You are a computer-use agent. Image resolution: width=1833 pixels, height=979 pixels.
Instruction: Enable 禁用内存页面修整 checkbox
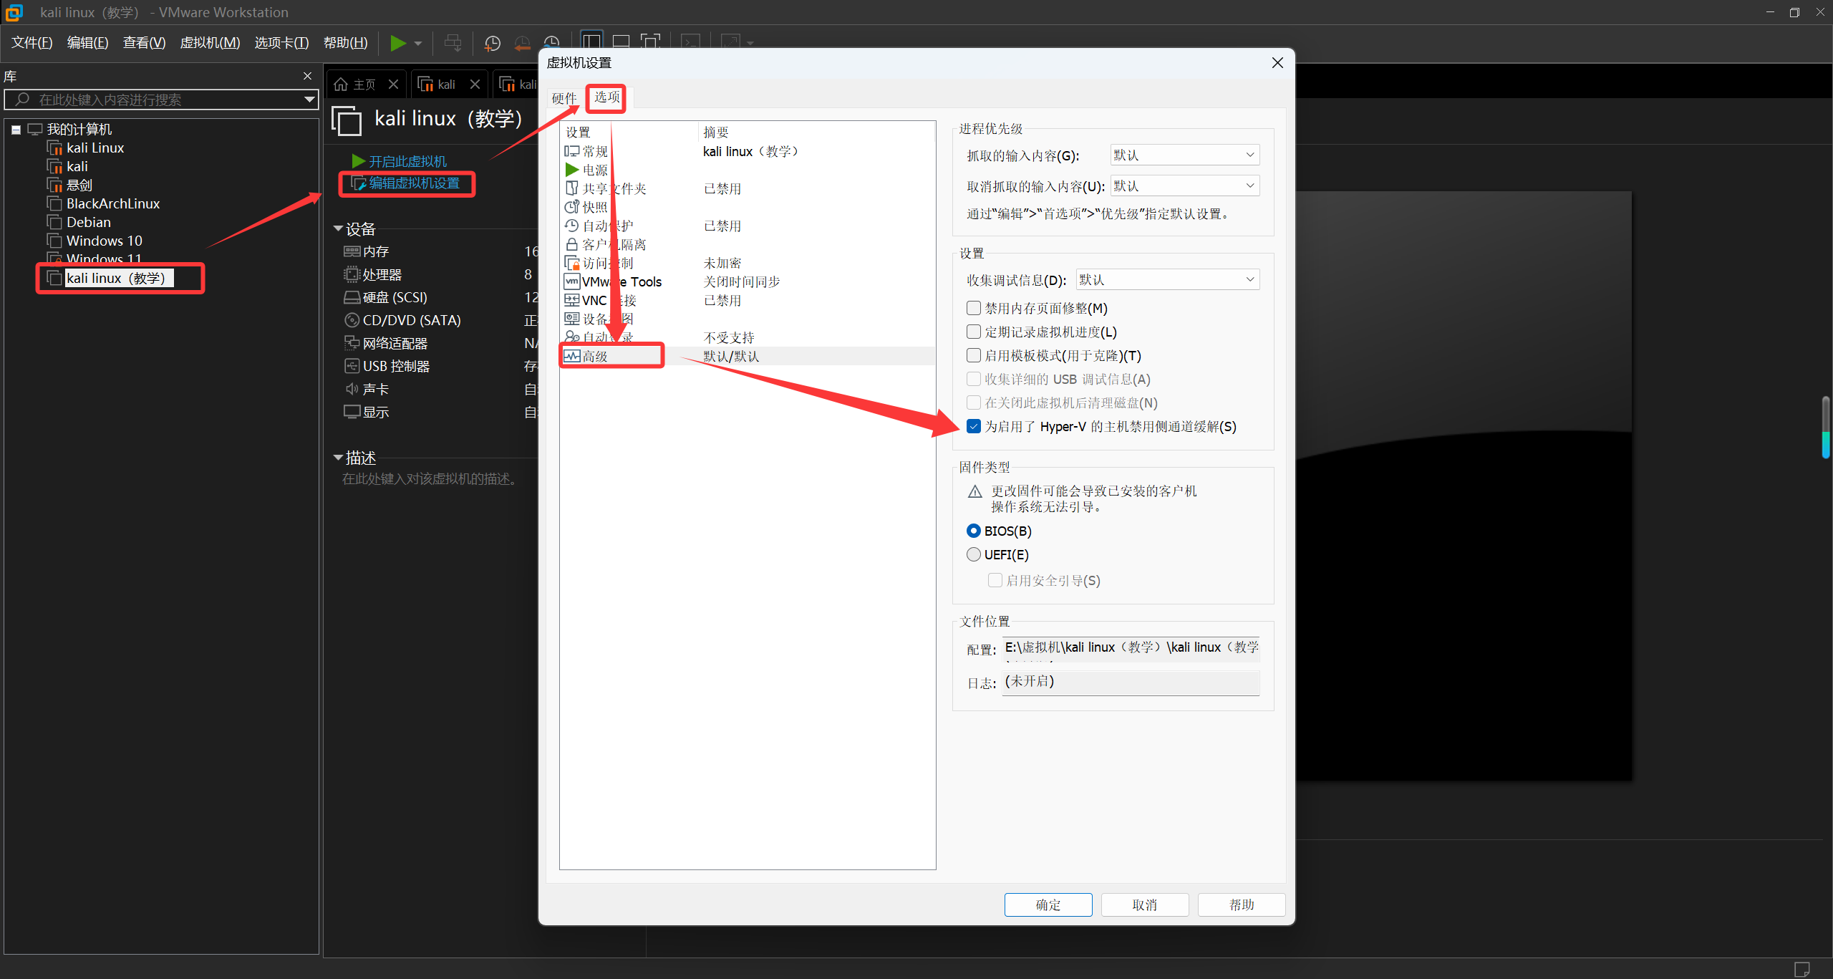click(974, 308)
